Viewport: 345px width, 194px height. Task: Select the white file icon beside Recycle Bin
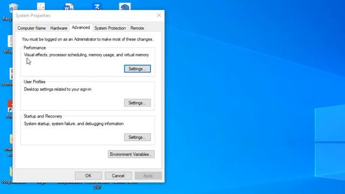coord(41,6)
